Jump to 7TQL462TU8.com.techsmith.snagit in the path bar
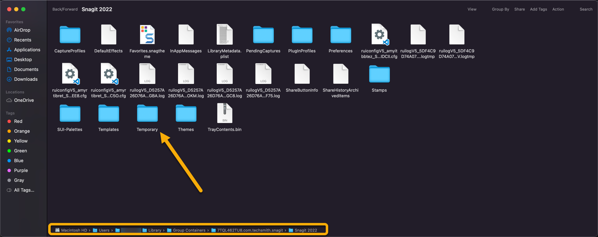 tap(247, 230)
